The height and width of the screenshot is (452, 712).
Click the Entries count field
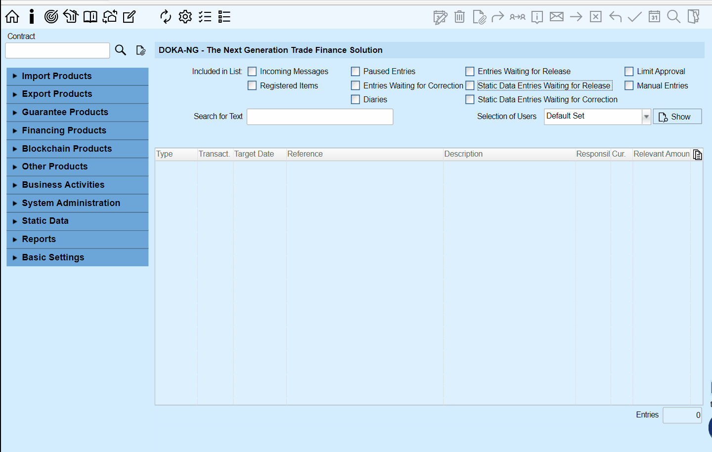point(682,415)
